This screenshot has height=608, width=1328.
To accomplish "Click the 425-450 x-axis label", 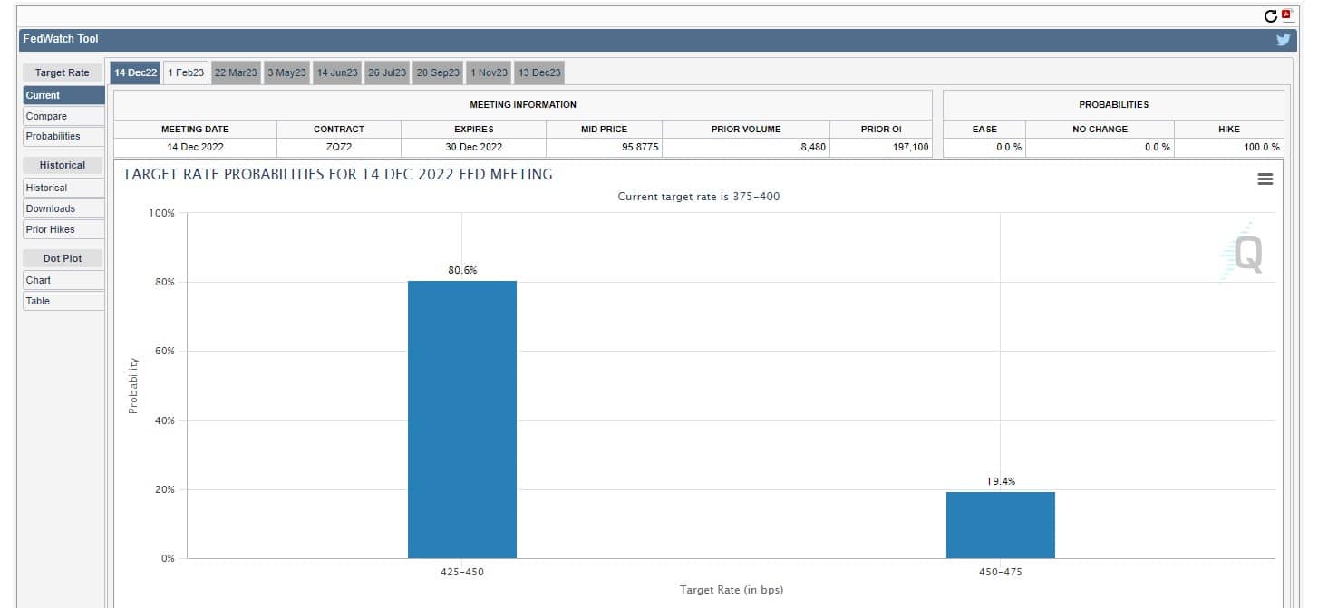I will tap(462, 573).
